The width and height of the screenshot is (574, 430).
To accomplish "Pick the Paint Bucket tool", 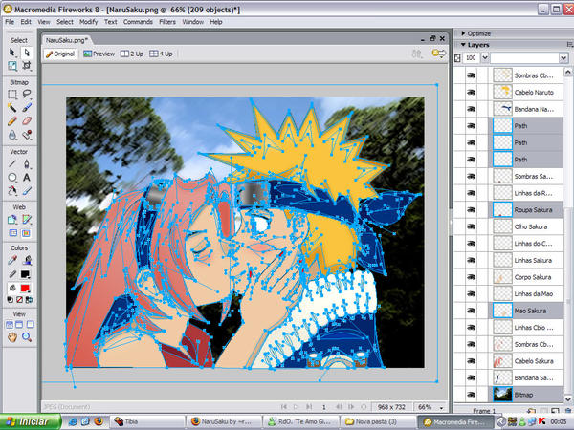I will tap(27, 260).
